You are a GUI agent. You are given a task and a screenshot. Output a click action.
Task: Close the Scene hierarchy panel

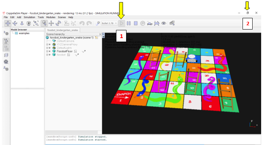coord(100,34)
